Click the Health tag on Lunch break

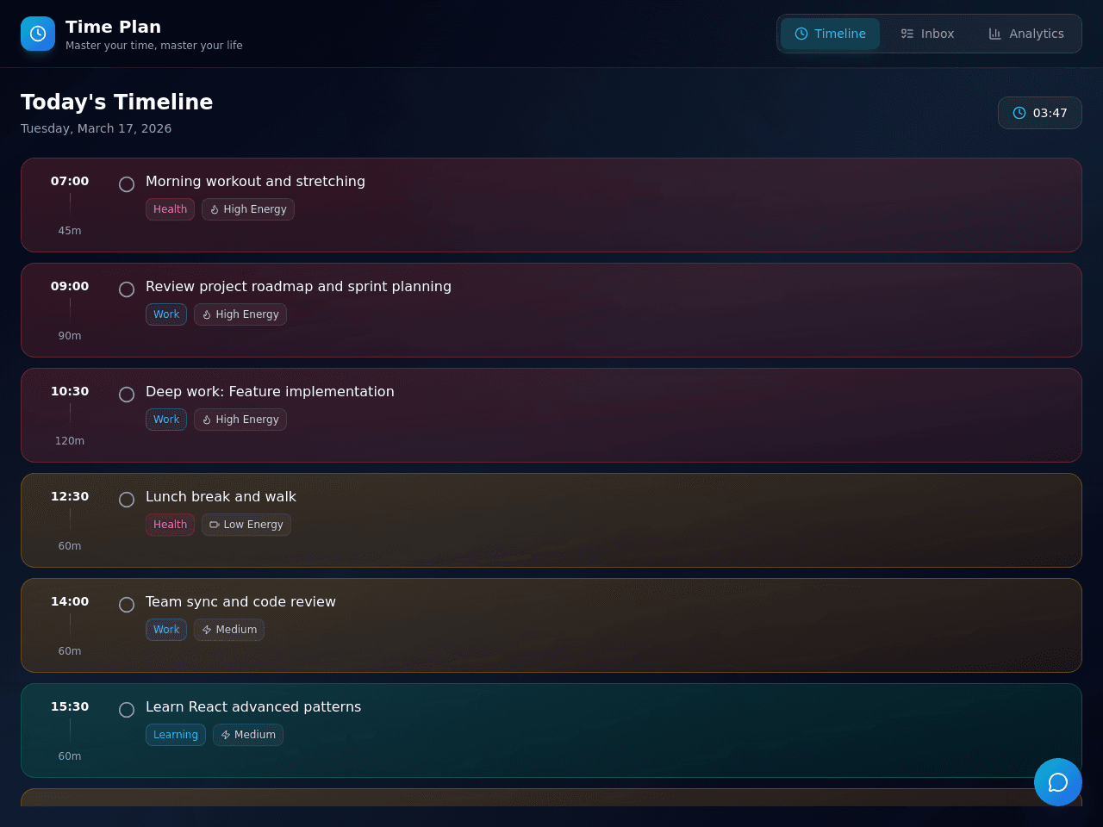tap(170, 525)
